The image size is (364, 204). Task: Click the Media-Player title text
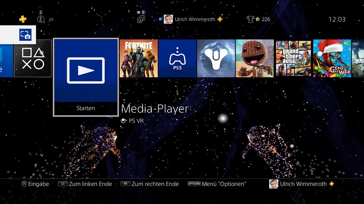coord(155,109)
